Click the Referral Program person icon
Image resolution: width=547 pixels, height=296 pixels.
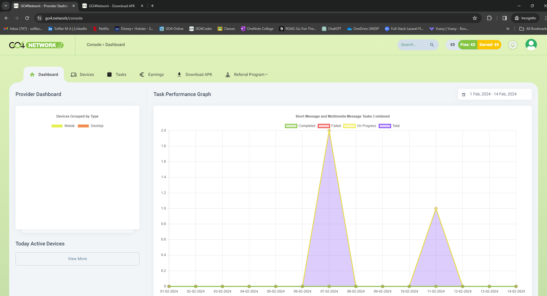[228, 75]
